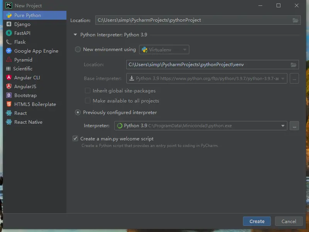The height and width of the screenshot is (232, 309).
Task: Choose Django project type
Action: (x=35, y=24)
